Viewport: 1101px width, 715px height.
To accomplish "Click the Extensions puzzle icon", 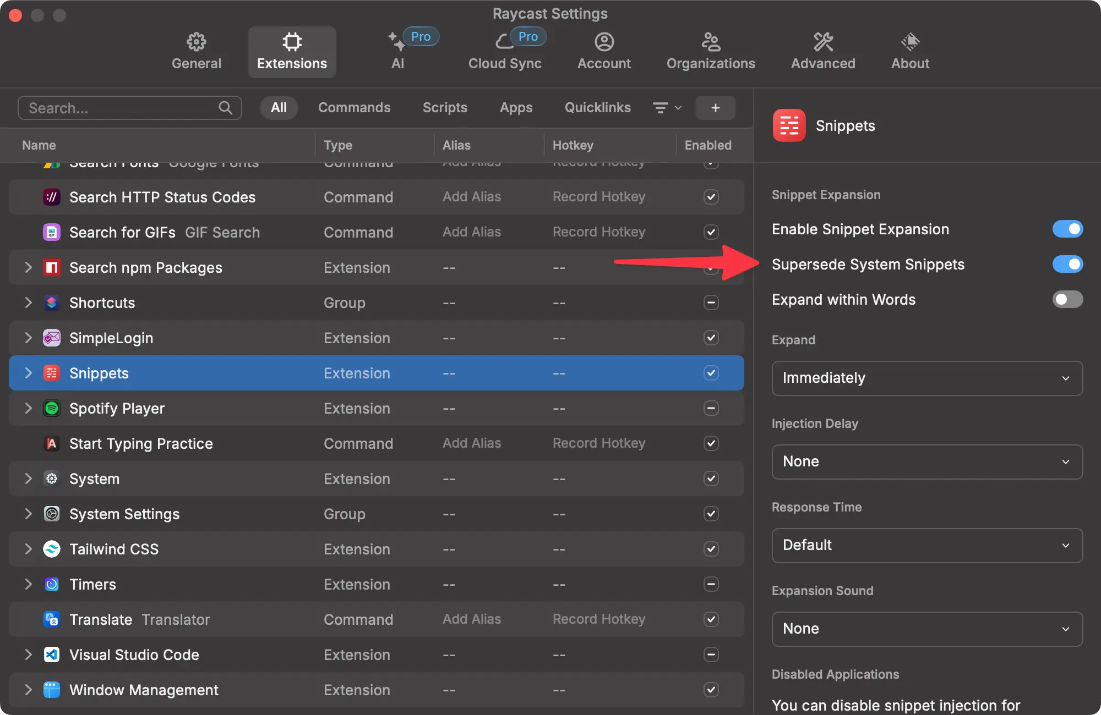I will pos(292,42).
